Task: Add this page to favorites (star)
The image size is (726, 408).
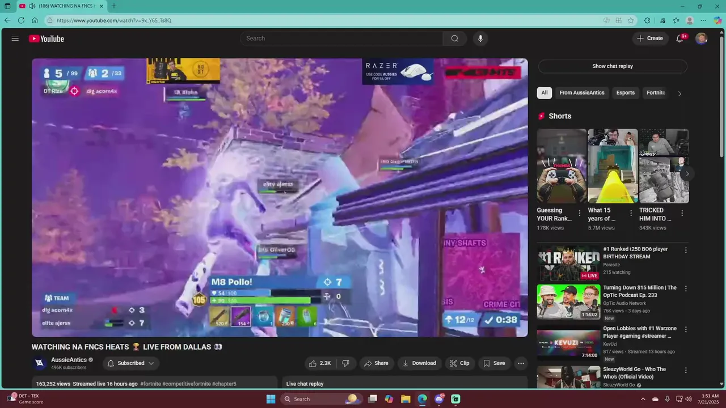Action: tap(631, 20)
